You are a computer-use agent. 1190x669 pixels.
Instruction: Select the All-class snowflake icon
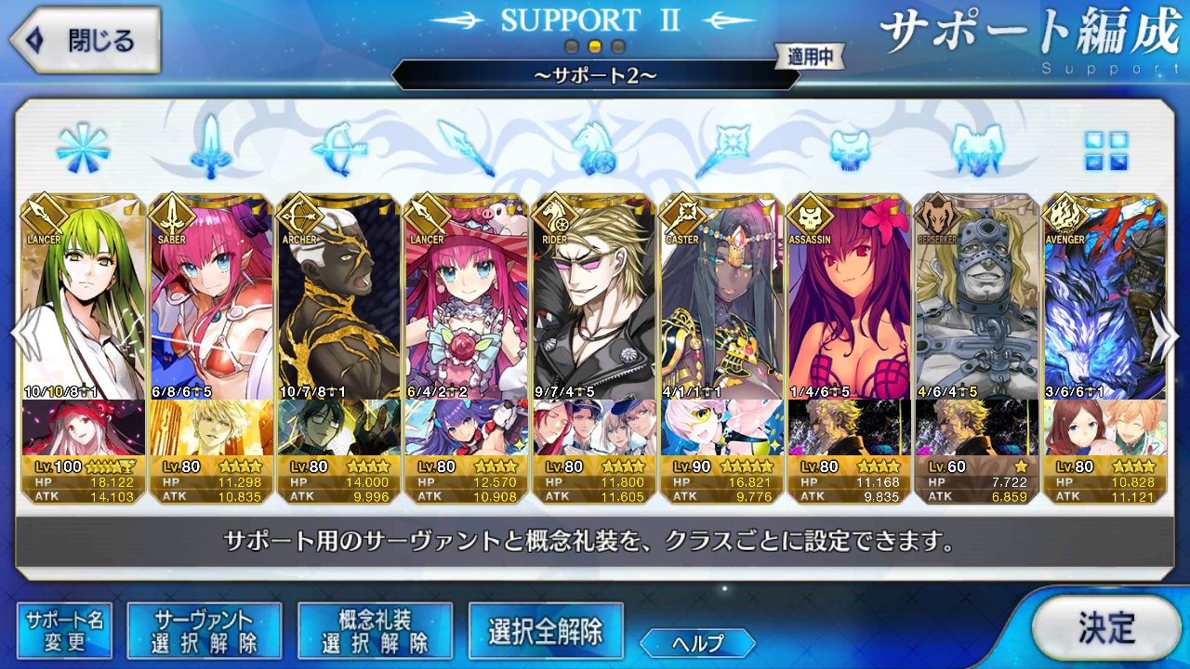tap(84, 149)
